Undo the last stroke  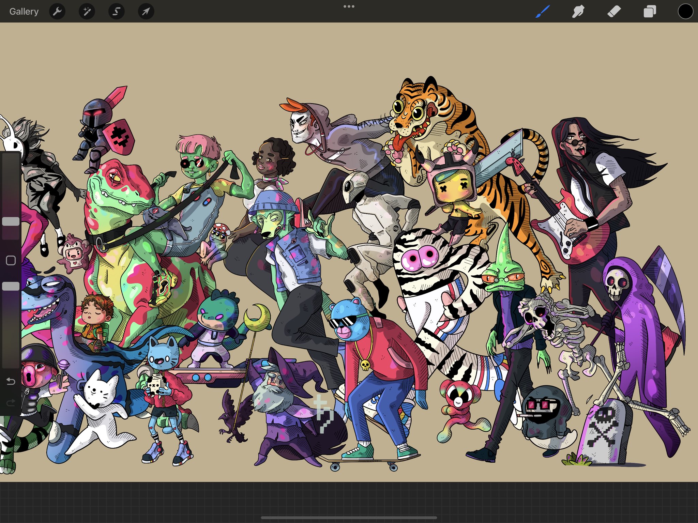[11, 381]
